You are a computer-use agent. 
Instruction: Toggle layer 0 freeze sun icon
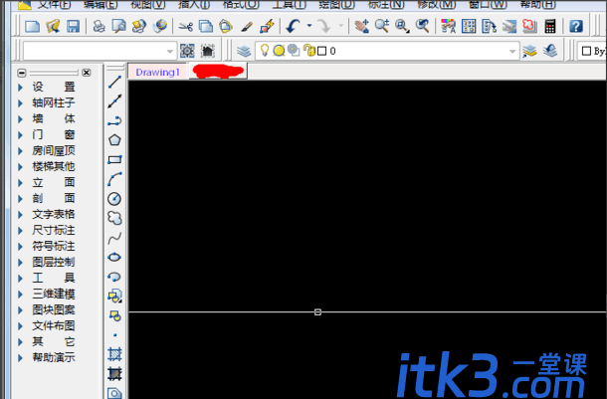pyautogui.click(x=279, y=51)
